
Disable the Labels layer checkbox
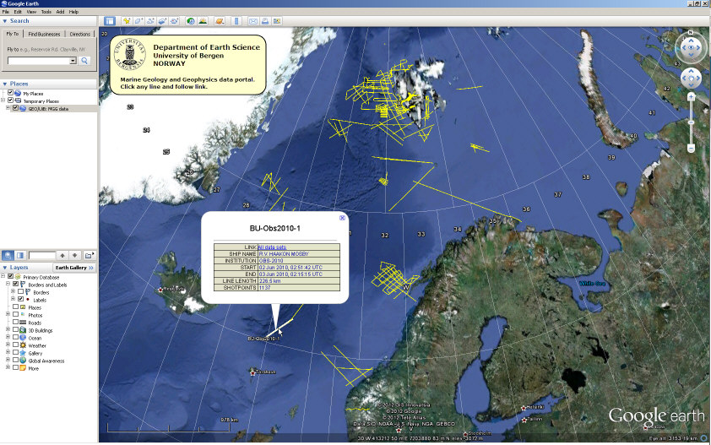[20, 299]
